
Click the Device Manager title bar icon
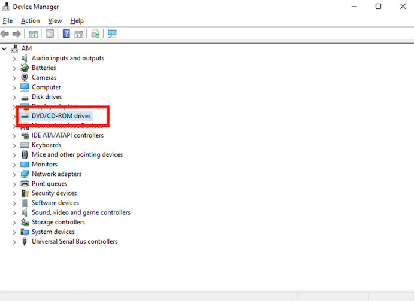click(x=5, y=7)
